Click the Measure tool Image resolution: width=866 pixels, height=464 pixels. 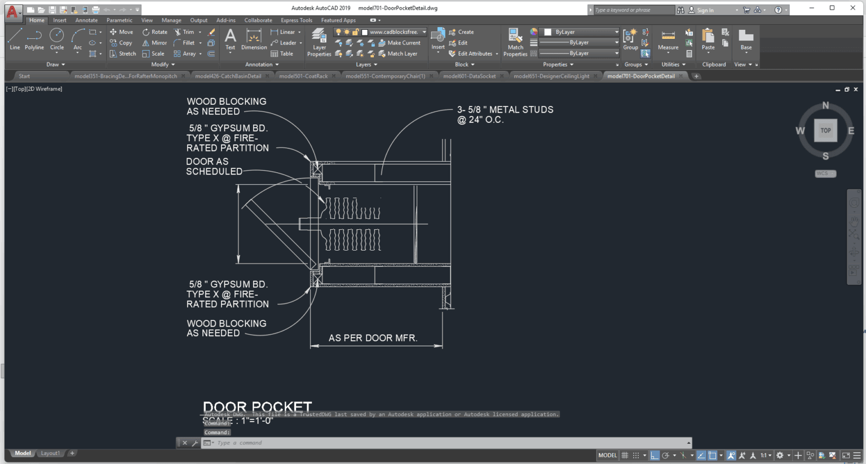point(668,39)
